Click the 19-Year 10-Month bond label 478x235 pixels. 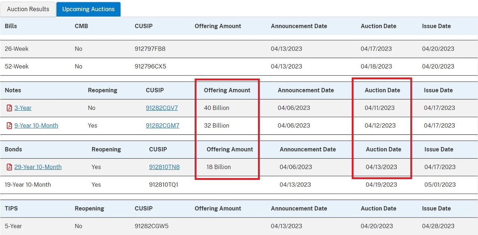pyautogui.click(x=28, y=184)
